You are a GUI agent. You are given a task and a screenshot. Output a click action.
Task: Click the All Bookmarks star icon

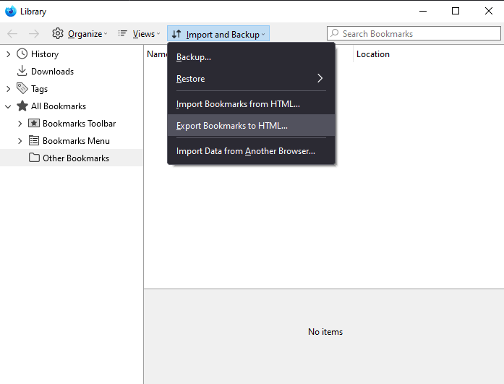[x=22, y=106]
